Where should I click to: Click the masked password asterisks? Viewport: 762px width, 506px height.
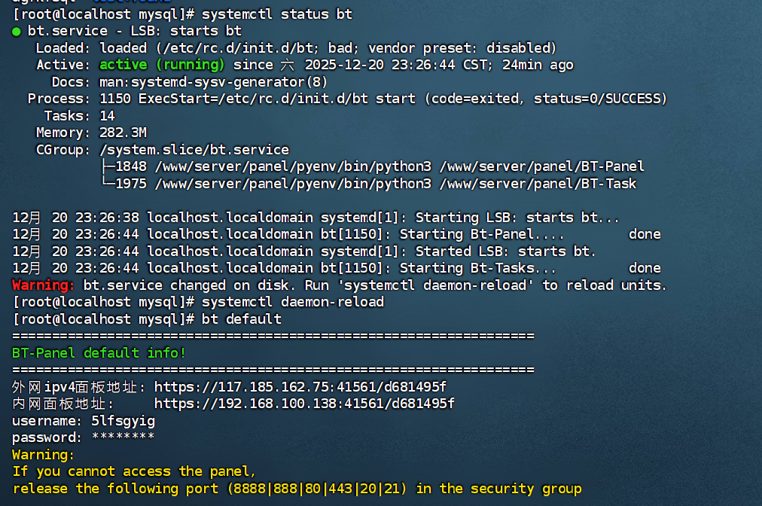[x=123, y=437]
